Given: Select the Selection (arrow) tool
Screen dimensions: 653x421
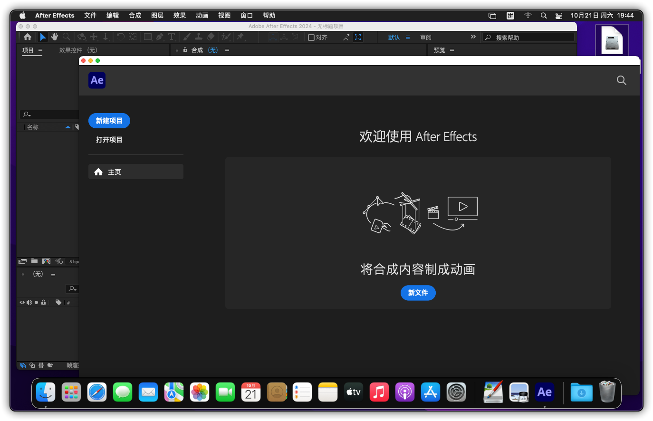Looking at the screenshot, I should coord(43,37).
